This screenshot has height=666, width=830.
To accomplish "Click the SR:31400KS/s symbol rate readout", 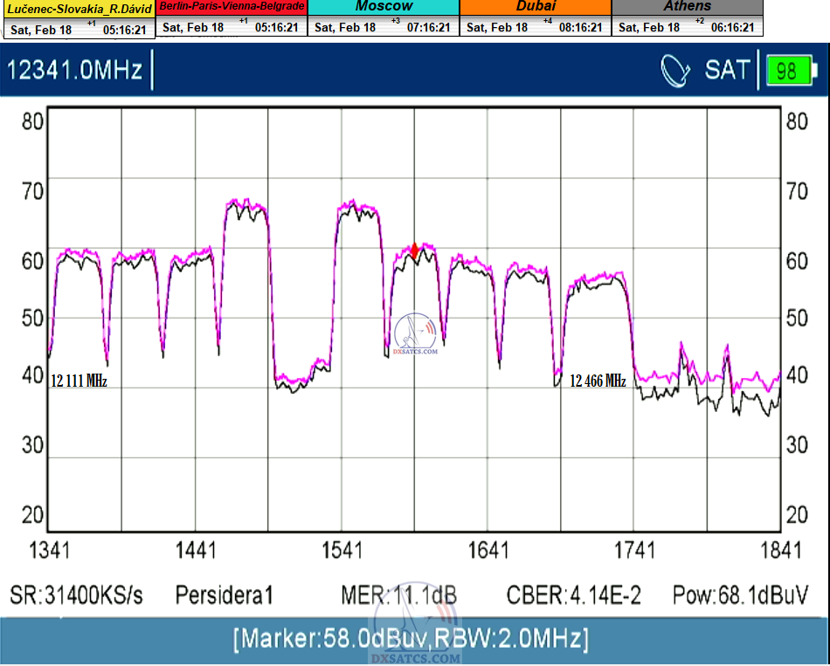I will [x=76, y=595].
